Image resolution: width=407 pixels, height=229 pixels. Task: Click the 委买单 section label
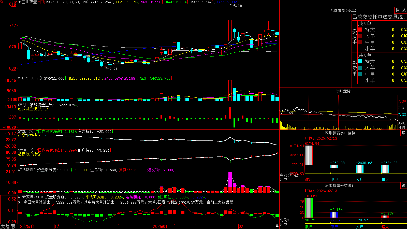pyautogui.click(x=355, y=36)
